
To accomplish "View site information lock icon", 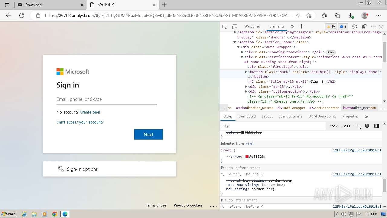I will tap(38, 15).
